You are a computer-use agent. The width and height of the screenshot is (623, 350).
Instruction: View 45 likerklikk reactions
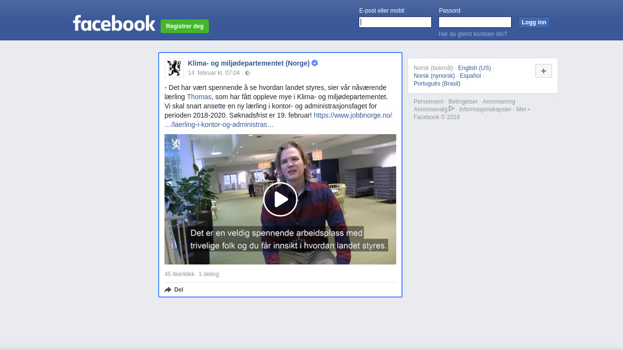pyautogui.click(x=180, y=274)
